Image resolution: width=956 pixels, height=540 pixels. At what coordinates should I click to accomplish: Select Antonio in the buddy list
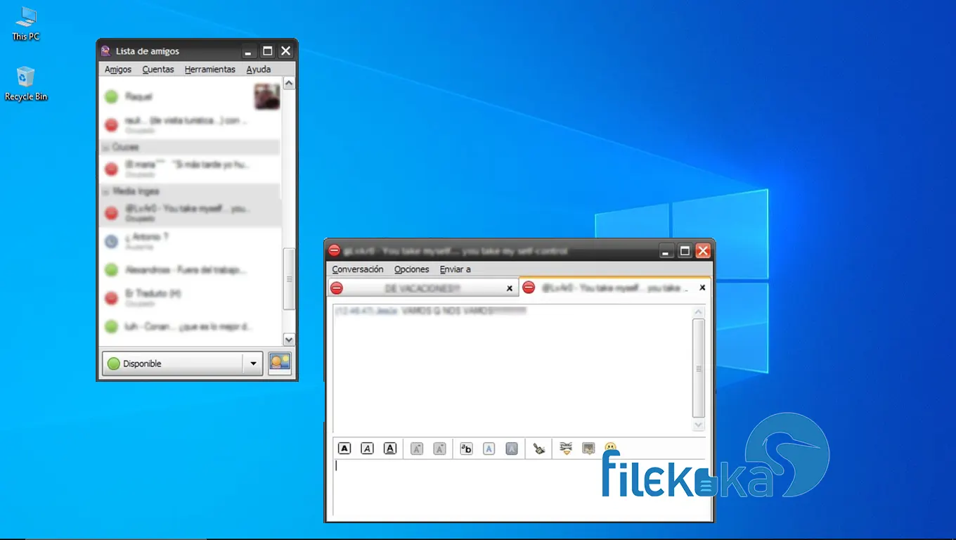190,241
